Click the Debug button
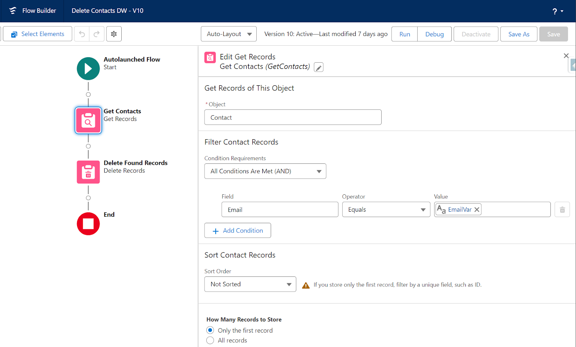The height and width of the screenshot is (347, 576). [434, 34]
